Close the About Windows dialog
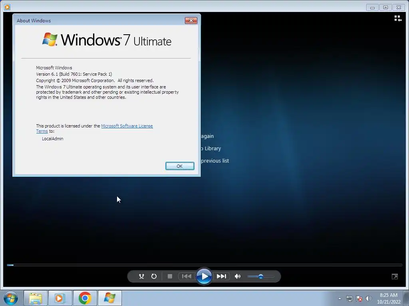409x306 pixels. coord(191,21)
